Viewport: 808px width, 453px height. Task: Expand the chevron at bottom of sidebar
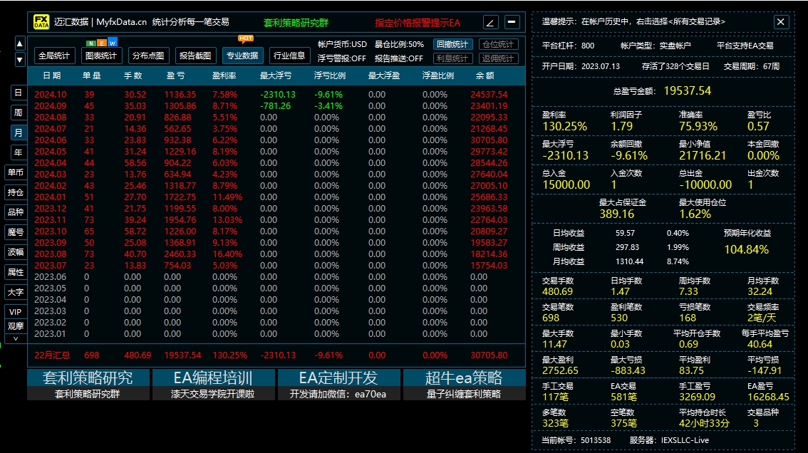pyautogui.click(x=16, y=338)
